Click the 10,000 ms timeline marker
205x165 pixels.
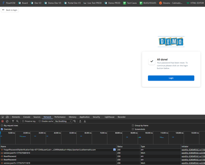[11, 133]
